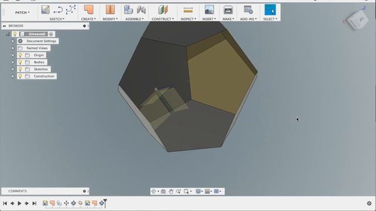Select the Zoom magnifier tool

click(x=179, y=191)
